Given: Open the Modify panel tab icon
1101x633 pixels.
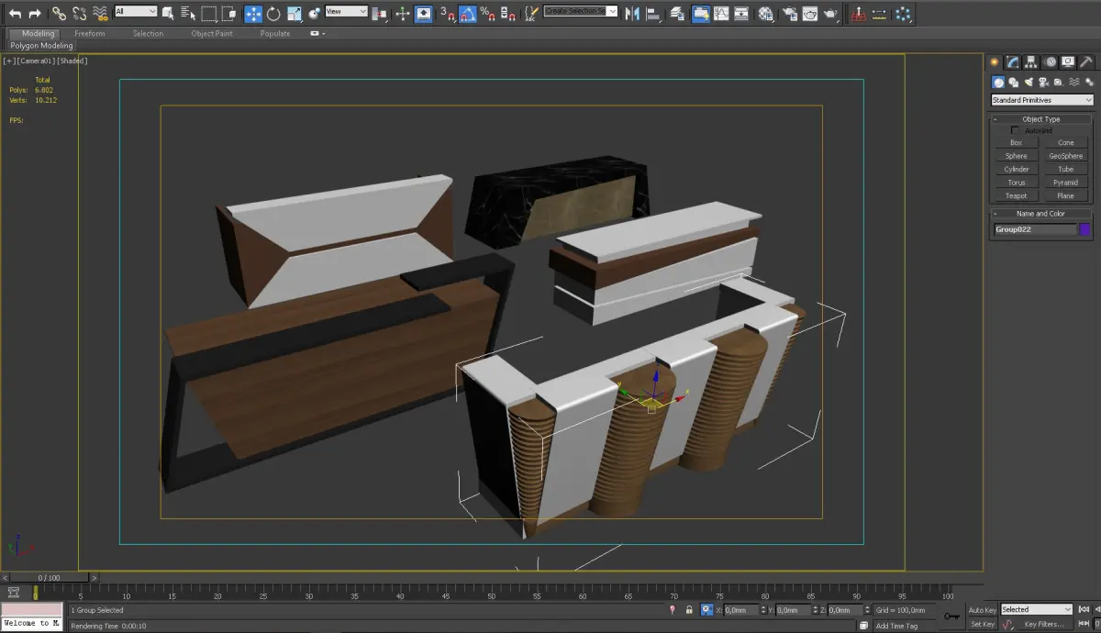Looking at the screenshot, I should 1012,62.
